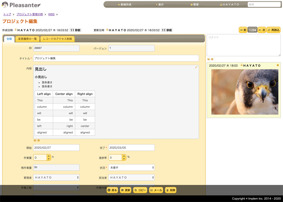Image resolution: width=283 pixels, height=202 pixels.
Task: Click the 検索 search field
Action: [x=264, y=5]
